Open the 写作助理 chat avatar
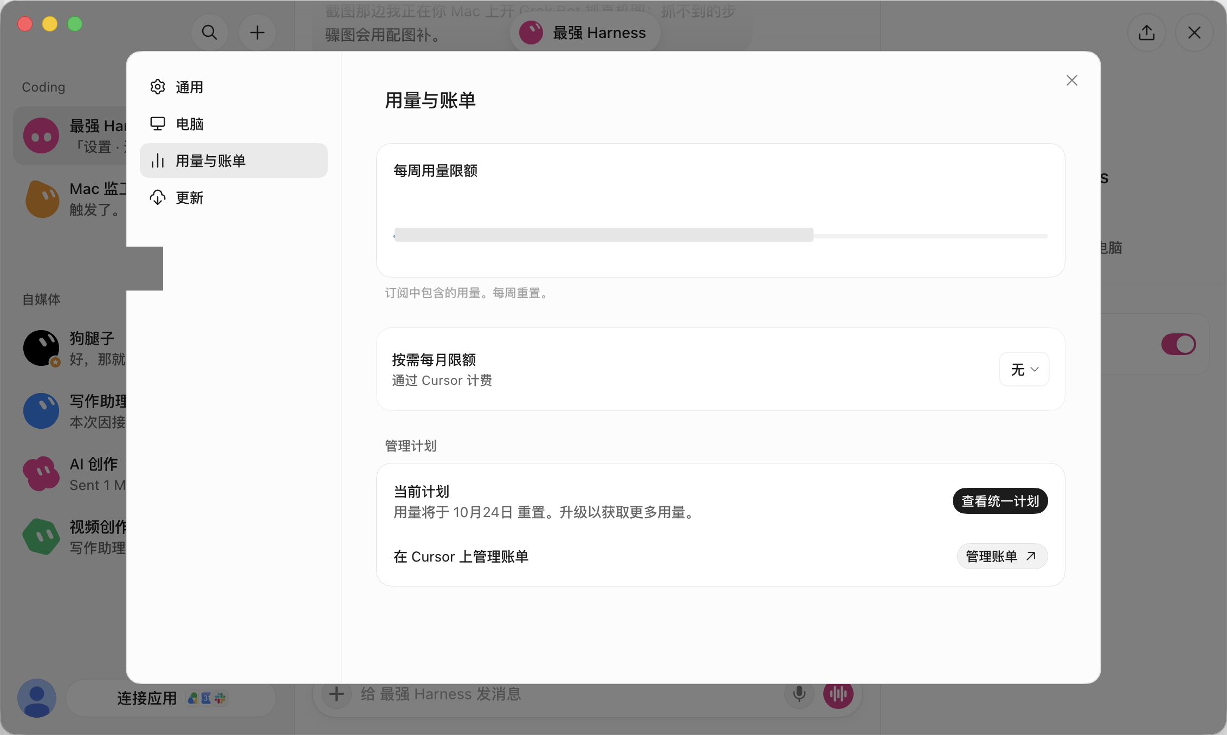 41,411
